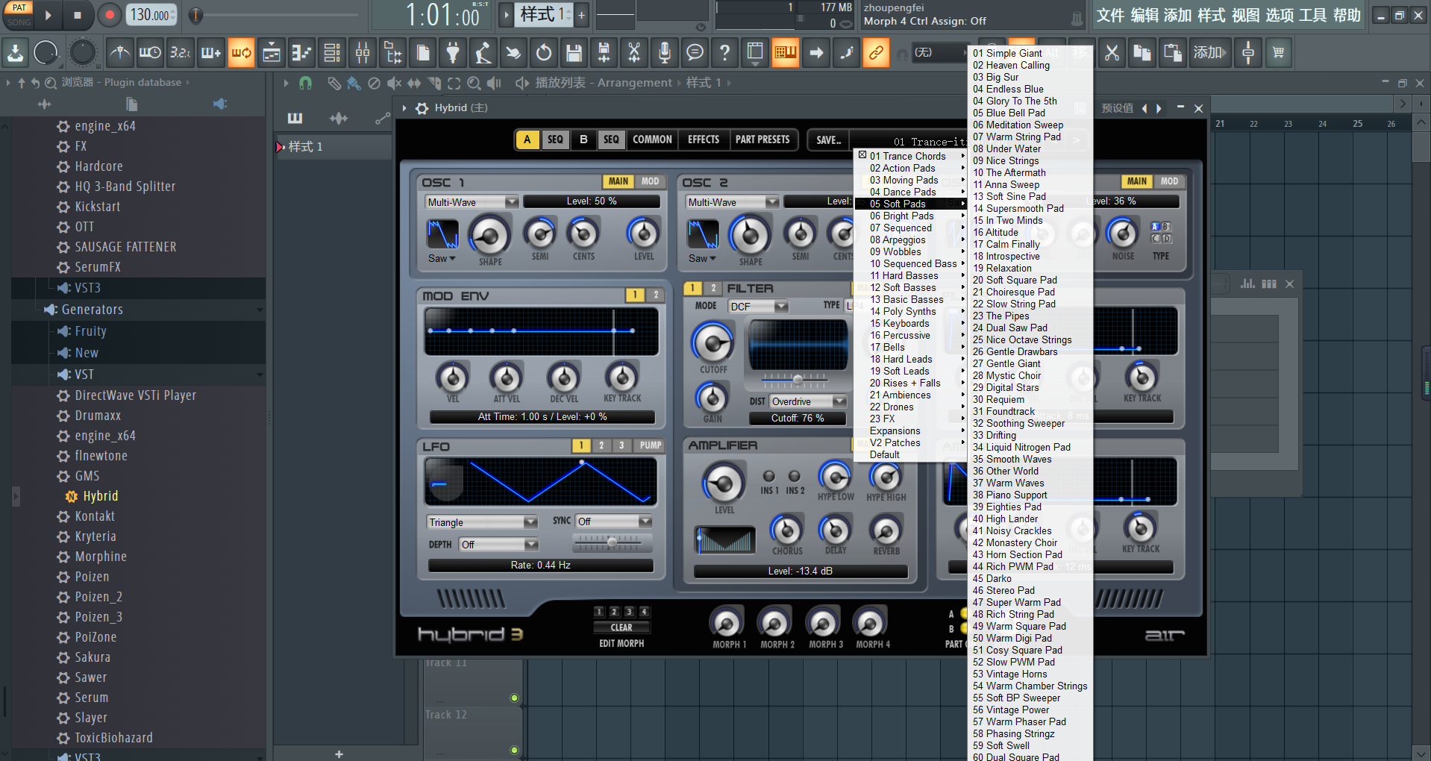Click the LFO rate slider
Image resolution: width=1431 pixels, height=761 pixels.
612,542
